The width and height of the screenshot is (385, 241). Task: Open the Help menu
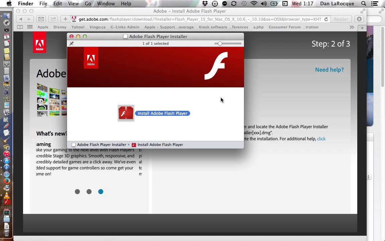(126, 4)
